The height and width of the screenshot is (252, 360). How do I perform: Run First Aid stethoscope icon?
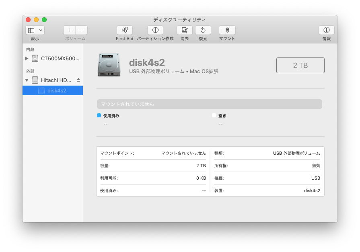coord(125,30)
